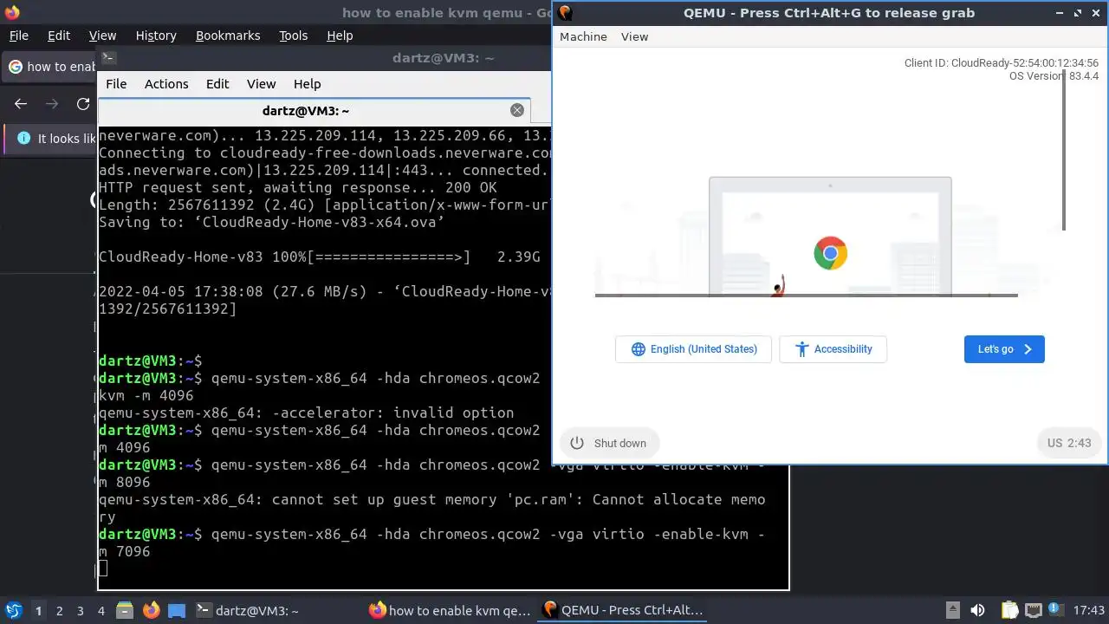Open terminal File menu

pyautogui.click(x=116, y=84)
